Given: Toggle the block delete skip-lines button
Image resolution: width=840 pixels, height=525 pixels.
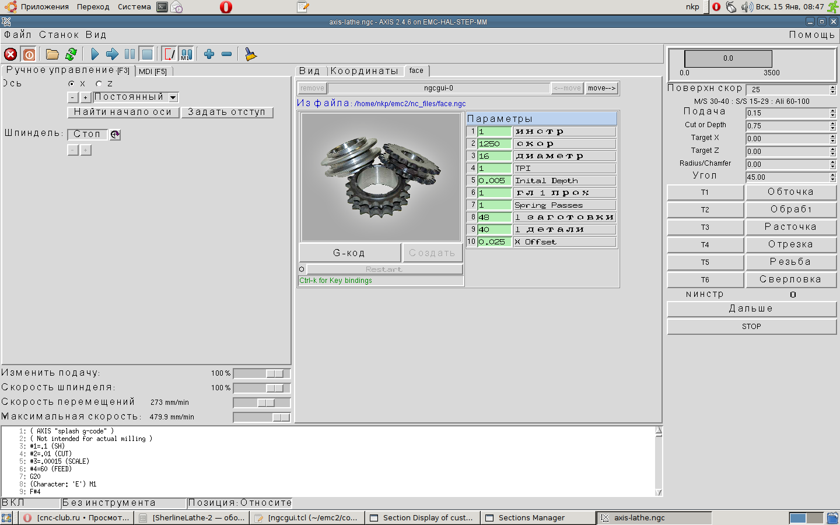Looking at the screenshot, I should pos(169,54).
